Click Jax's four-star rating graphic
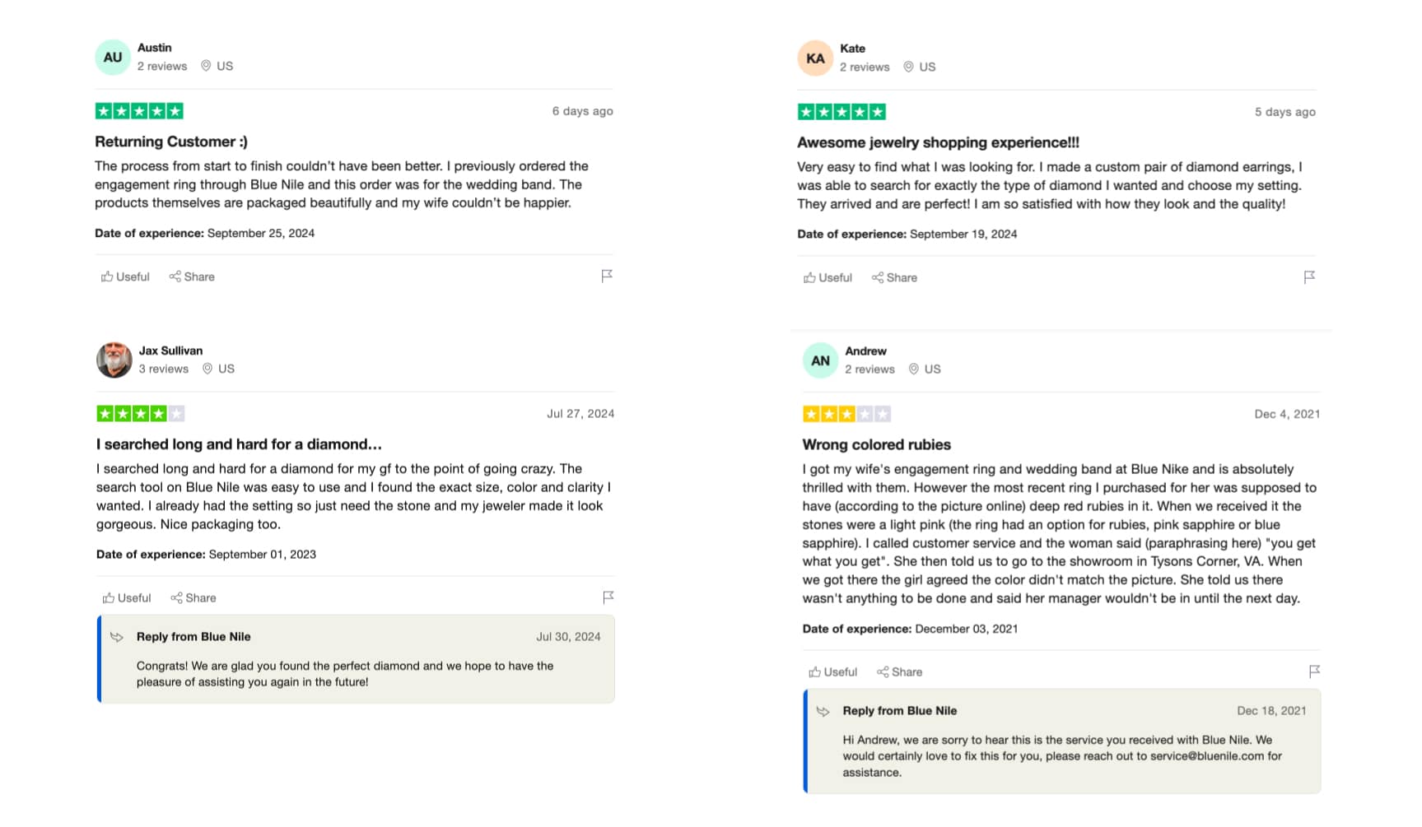The height and width of the screenshot is (827, 1422). point(140,413)
